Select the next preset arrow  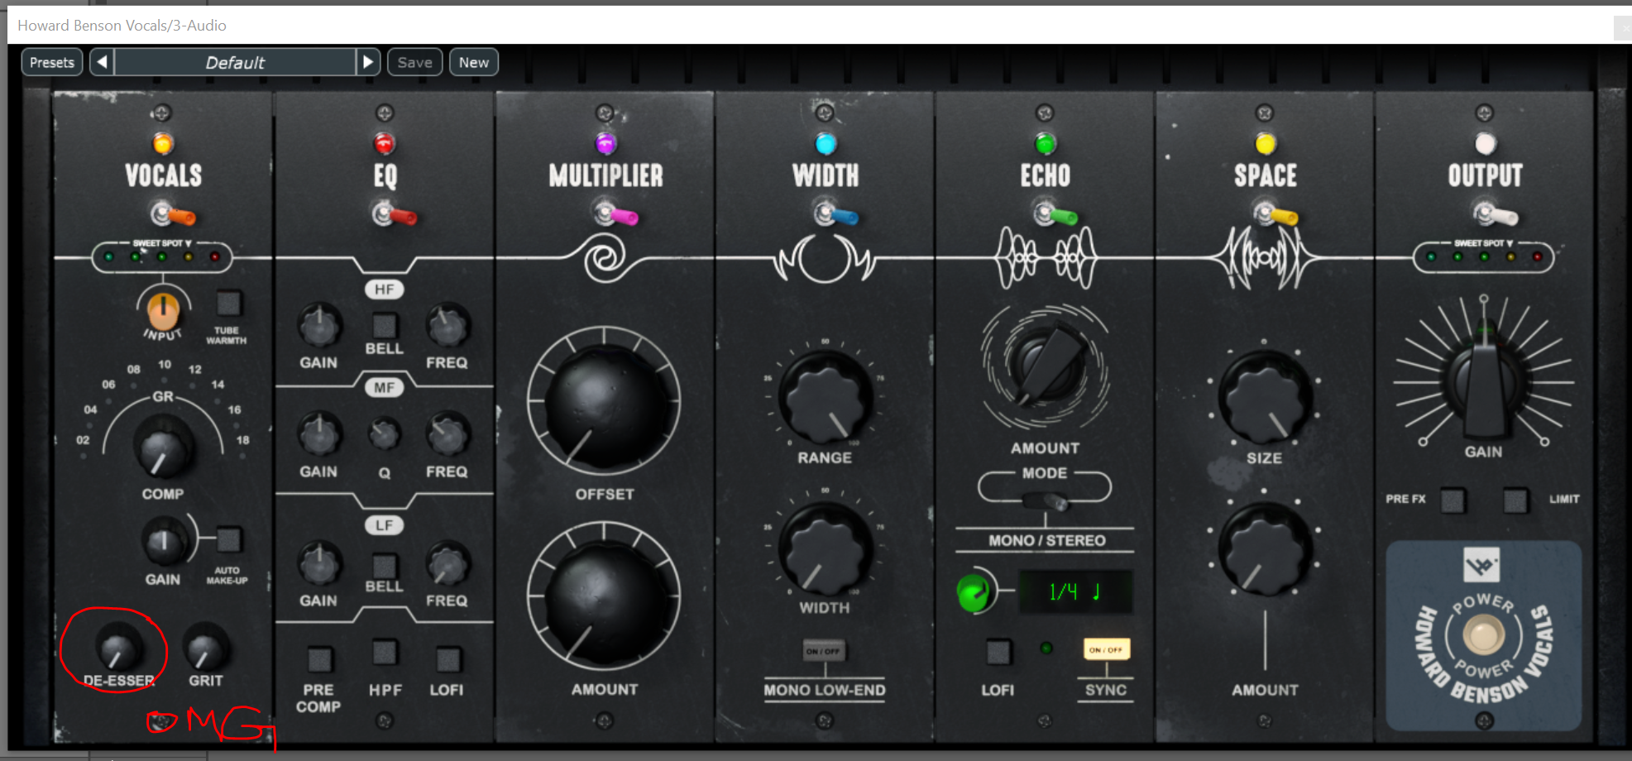pyautogui.click(x=368, y=62)
